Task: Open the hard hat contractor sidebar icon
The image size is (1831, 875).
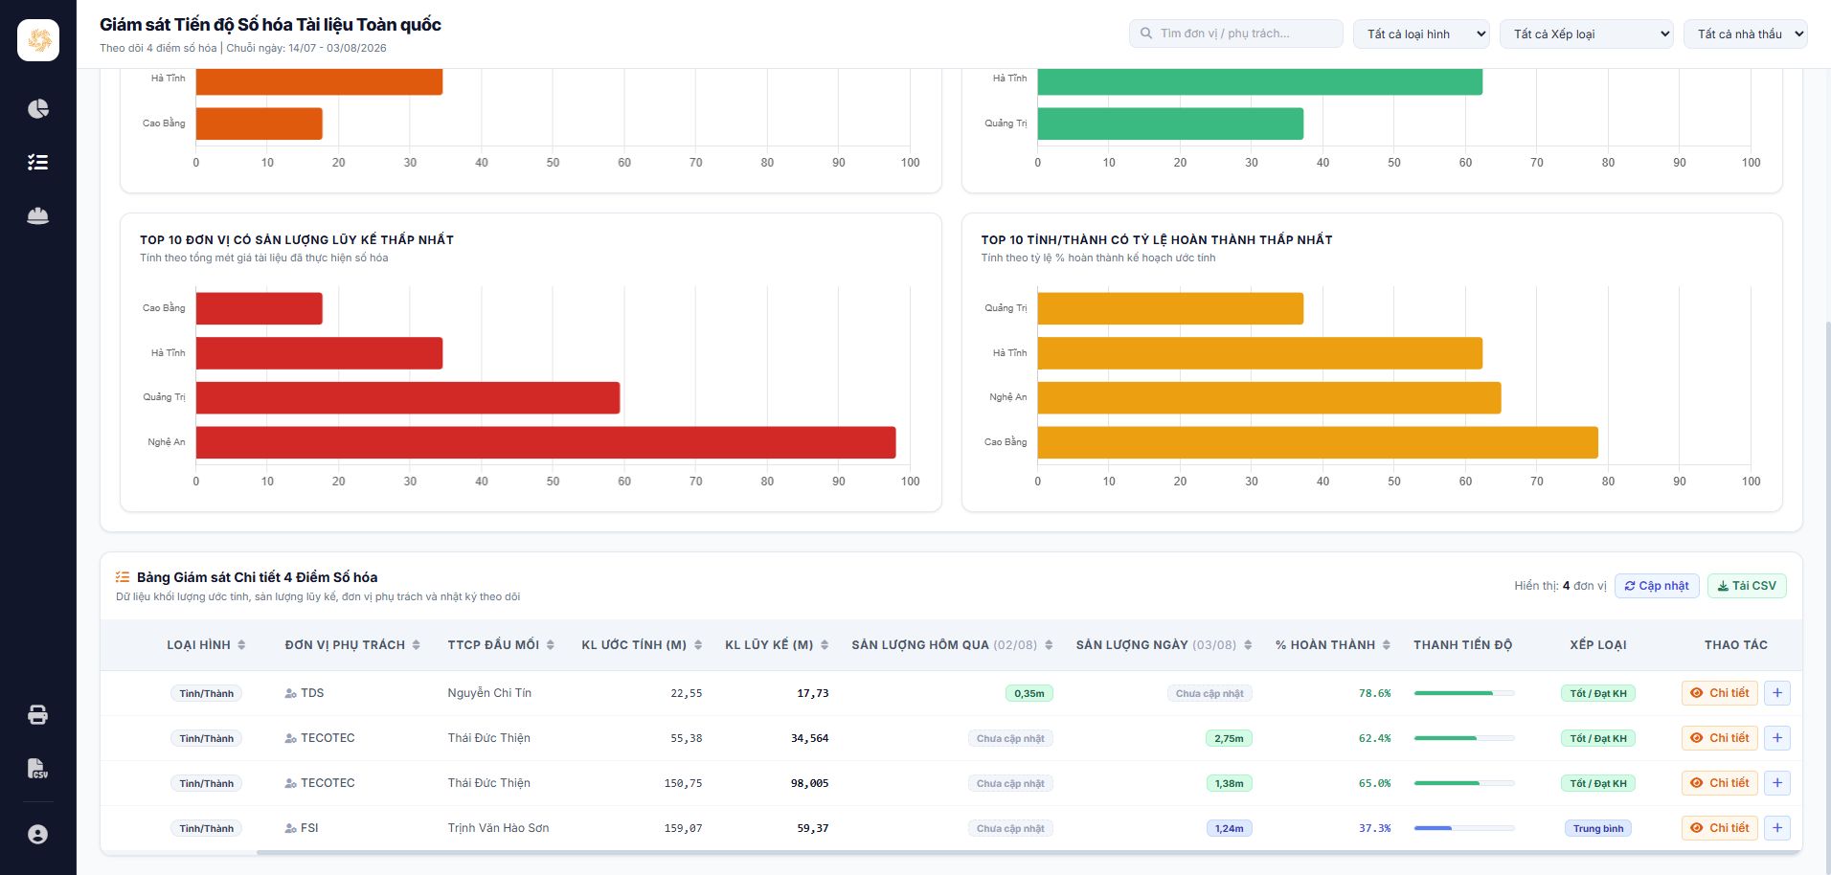Action: tap(38, 215)
